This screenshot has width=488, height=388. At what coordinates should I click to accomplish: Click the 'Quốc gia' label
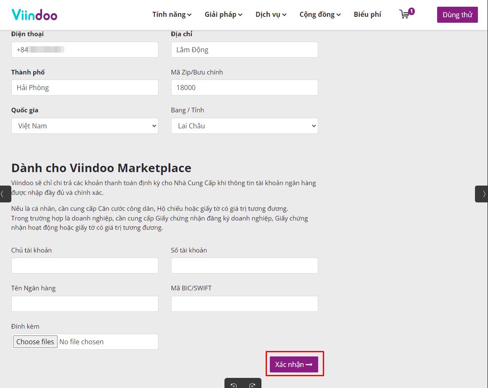24,110
